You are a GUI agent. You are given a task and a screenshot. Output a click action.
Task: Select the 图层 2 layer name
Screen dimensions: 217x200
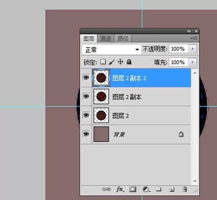click(121, 116)
